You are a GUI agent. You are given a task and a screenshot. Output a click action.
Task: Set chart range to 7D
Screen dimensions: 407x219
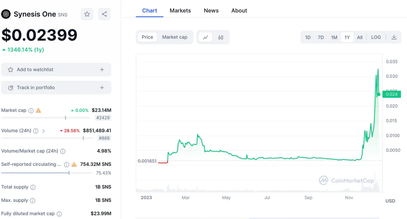coord(321,37)
